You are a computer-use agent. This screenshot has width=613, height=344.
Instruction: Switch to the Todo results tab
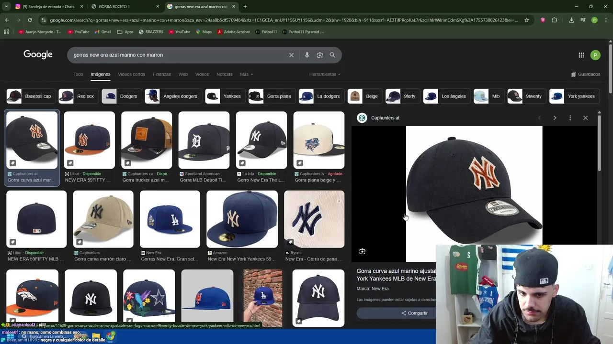pyautogui.click(x=78, y=74)
